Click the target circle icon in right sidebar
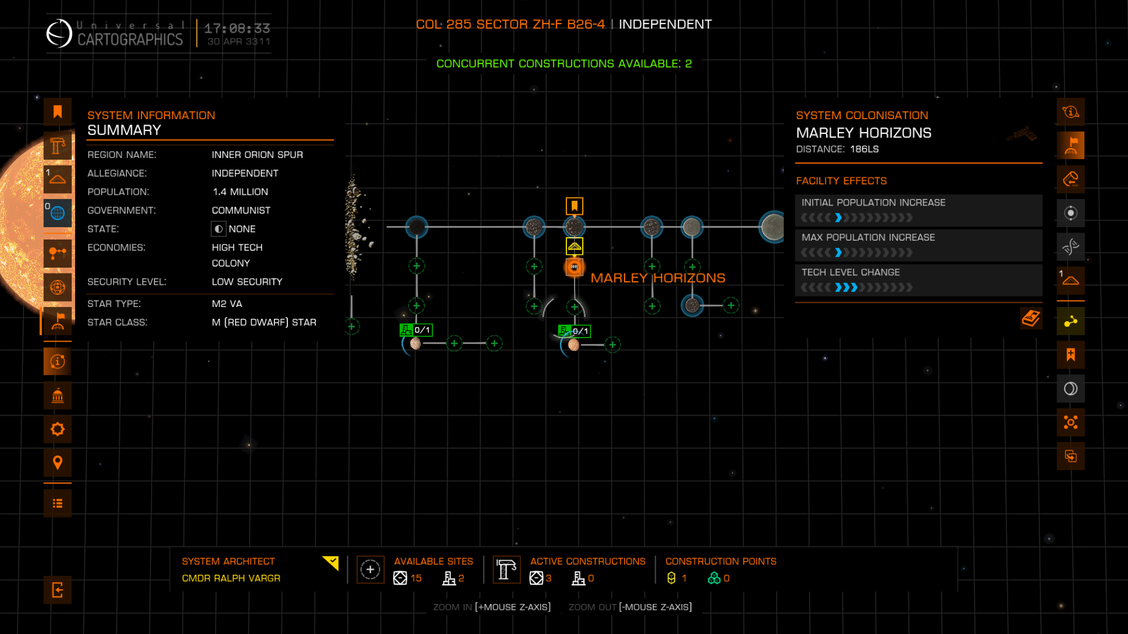 (1070, 213)
